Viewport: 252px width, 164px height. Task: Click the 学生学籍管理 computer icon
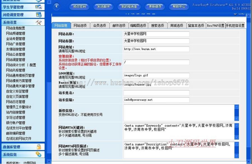point(39,7)
